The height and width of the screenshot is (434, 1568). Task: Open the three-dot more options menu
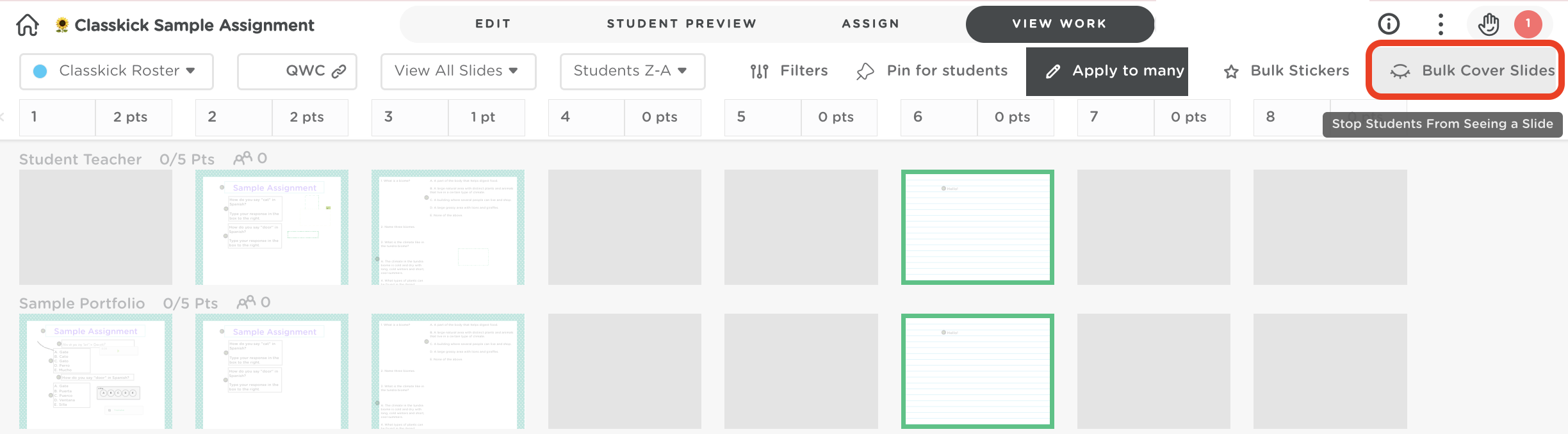point(1441,24)
